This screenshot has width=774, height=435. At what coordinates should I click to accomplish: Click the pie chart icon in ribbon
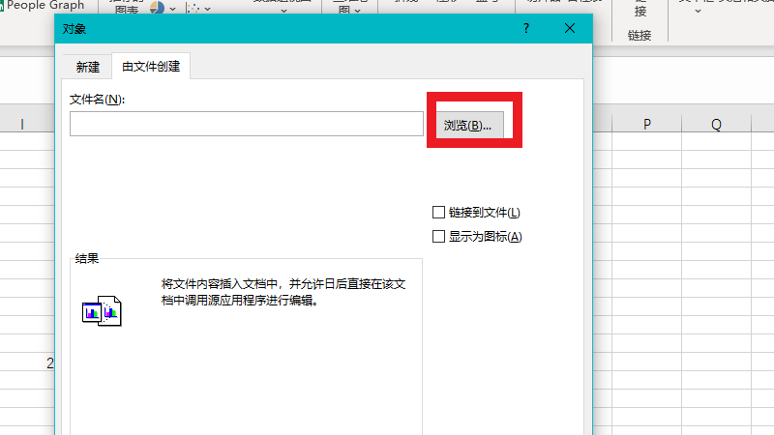157,8
